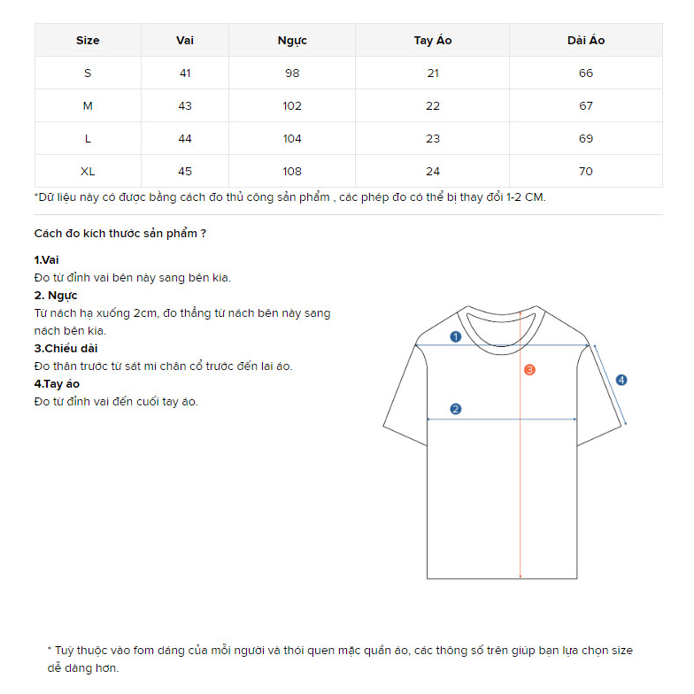Click the M size row label
Image resolution: width=694 pixels, height=694 pixels.
point(88,105)
